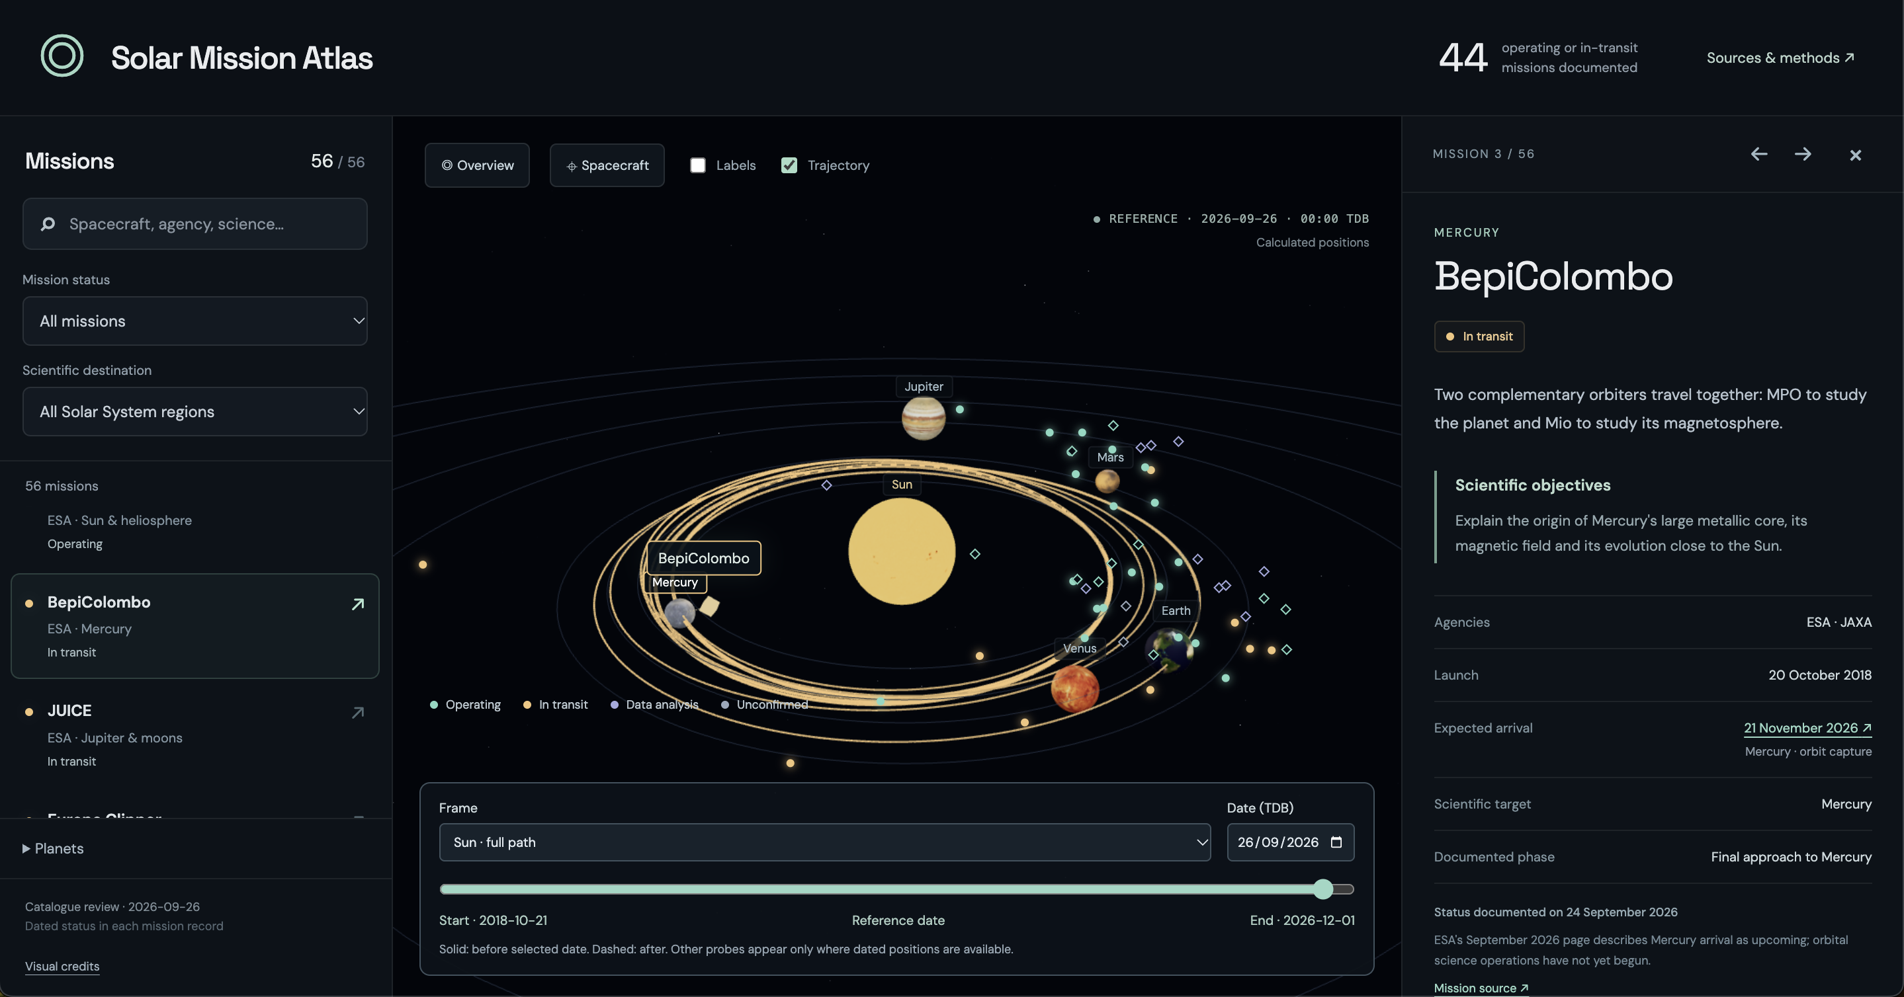Switch to Spacecraft view
This screenshot has width=1904, height=997.
point(607,165)
